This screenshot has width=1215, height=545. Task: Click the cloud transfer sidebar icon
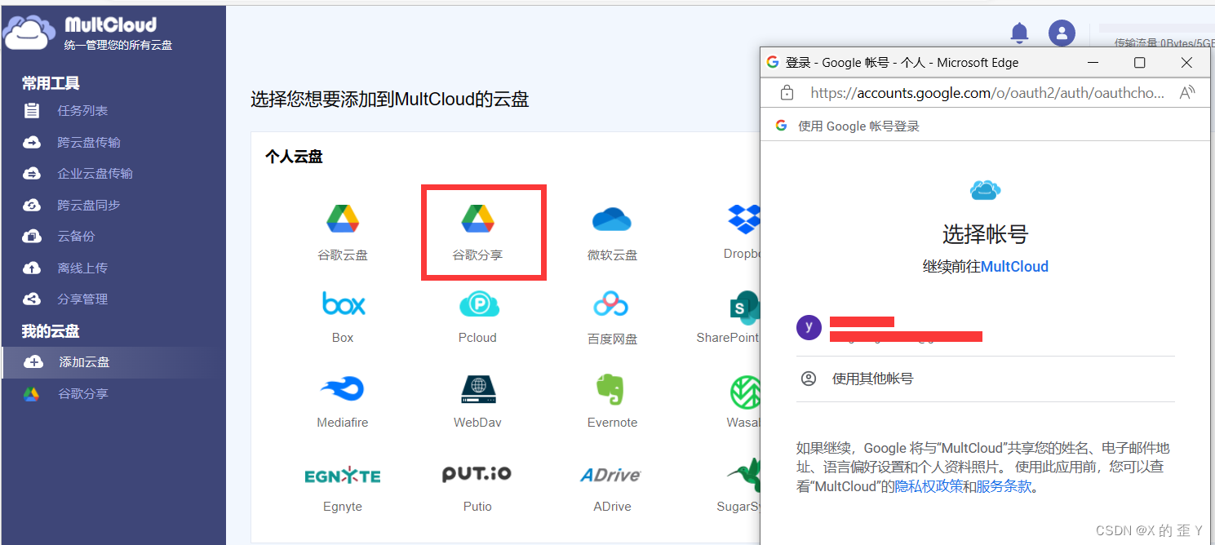[x=32, y=143]
